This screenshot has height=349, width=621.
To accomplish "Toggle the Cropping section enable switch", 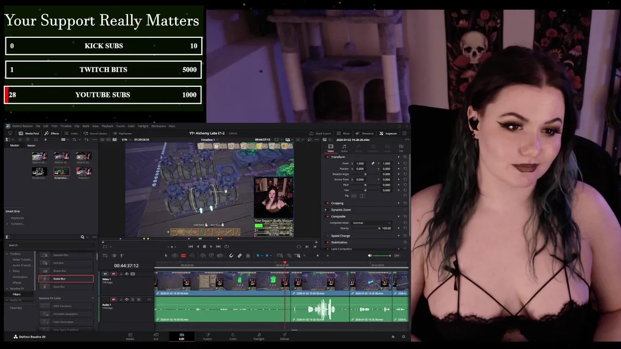I will click(x=327, y=203).
